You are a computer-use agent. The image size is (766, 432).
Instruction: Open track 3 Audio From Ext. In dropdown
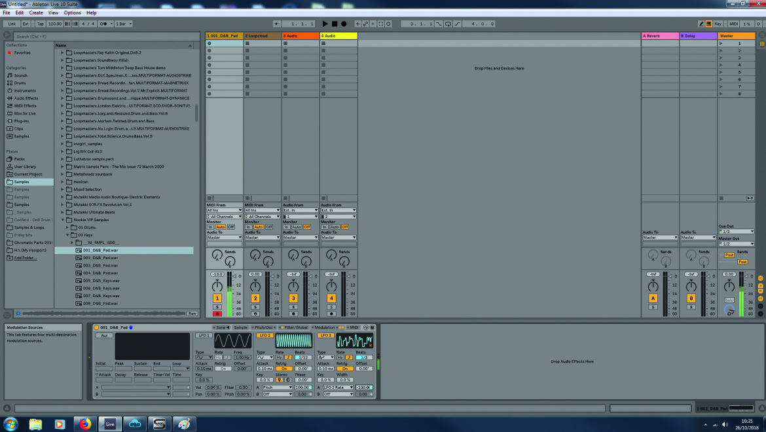tap(301, 210)
